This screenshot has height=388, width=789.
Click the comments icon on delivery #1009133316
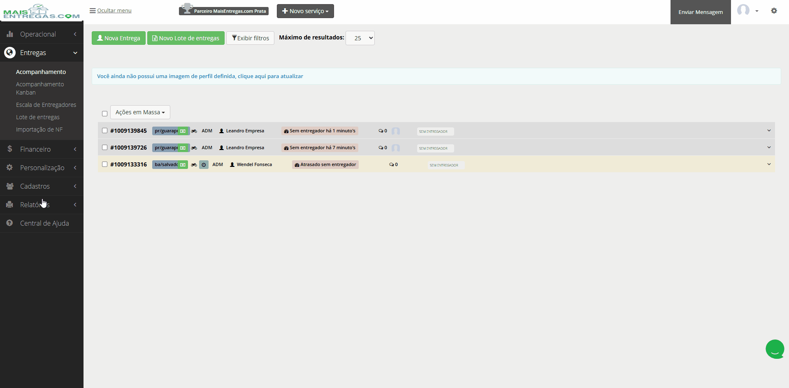click(392, 164)
